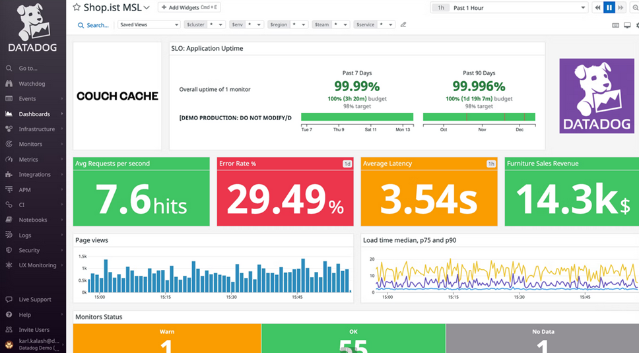Open the Metrics gauge icon
The image size is (639, 353).
9,160
